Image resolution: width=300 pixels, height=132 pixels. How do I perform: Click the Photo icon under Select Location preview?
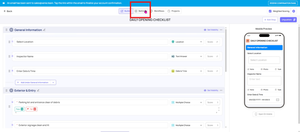[264, 69]
